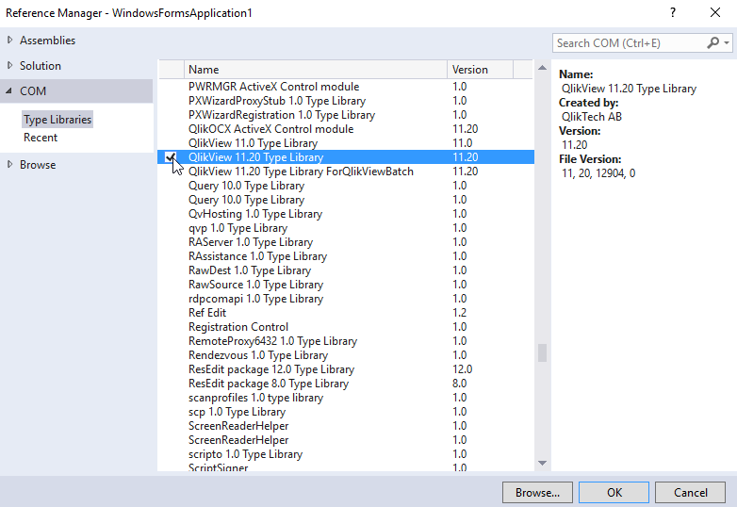The width and height of the screenshot is (737, 507).
Task: Expand the Solution category
Action: pyautogui.click(x=9, y=66)
